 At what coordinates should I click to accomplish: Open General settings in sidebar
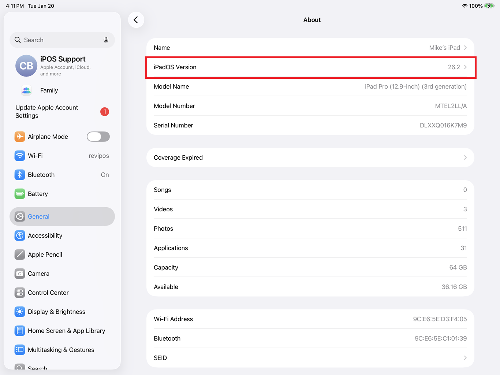coord(62,216)
